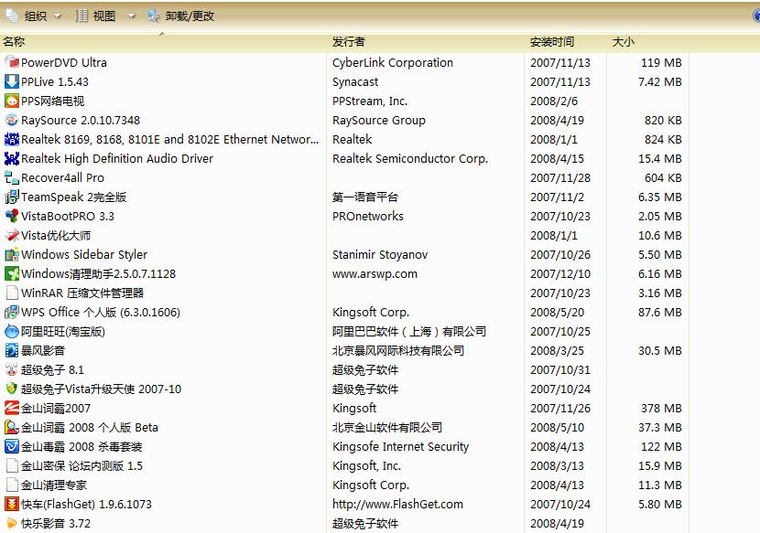Select RaySource 2.0.10.7348 entry
Viewport: 760px width, 533px height.
coord(81,120)
